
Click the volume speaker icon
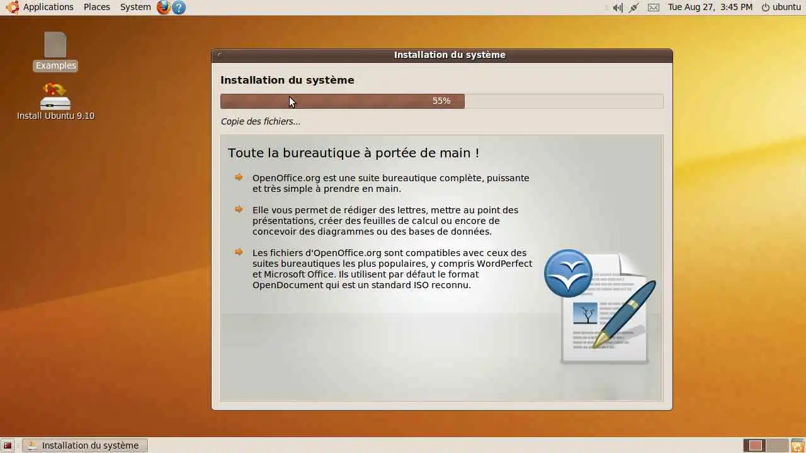click(618, 8)
